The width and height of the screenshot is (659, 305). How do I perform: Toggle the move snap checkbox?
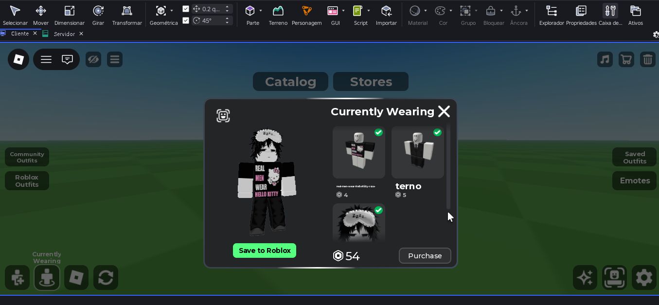pos(186,9)
